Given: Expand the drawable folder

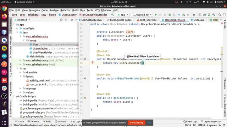Looking at the screenshot, I should point(21,72).
